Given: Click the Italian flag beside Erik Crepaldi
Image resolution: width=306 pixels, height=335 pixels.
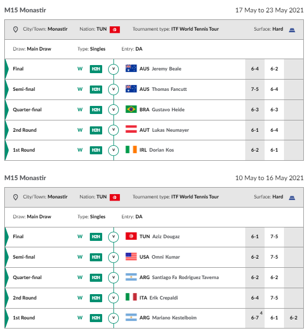Looking at the screenshot, I should tap(131, 297).
